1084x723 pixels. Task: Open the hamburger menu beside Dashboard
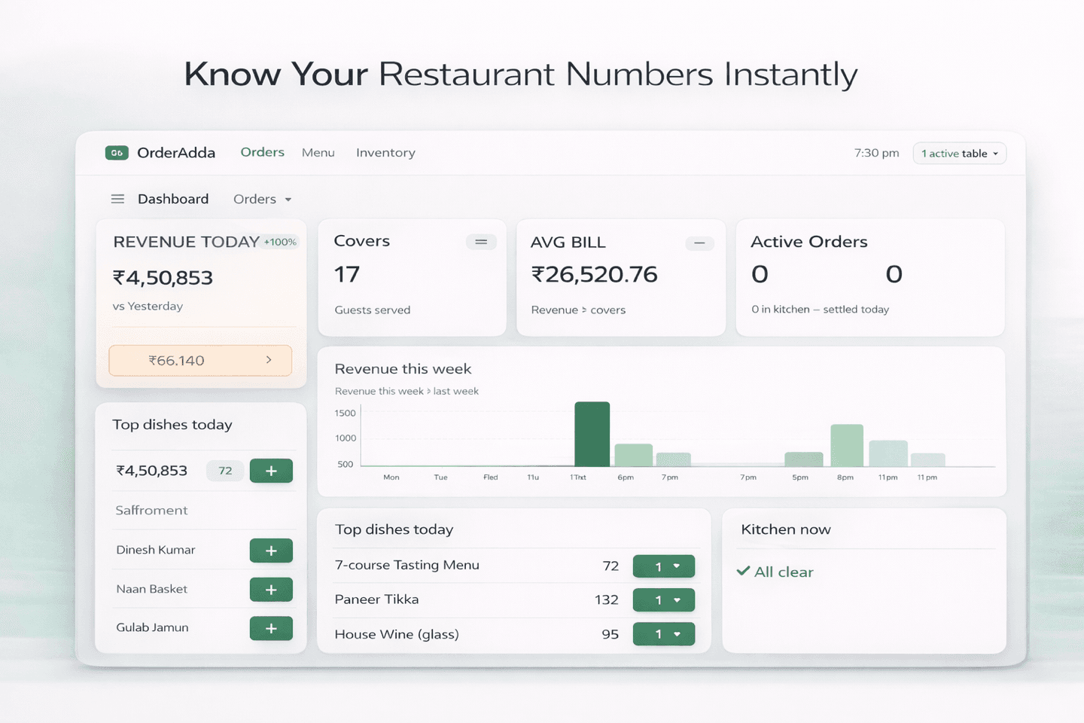[x=117, y=198]
